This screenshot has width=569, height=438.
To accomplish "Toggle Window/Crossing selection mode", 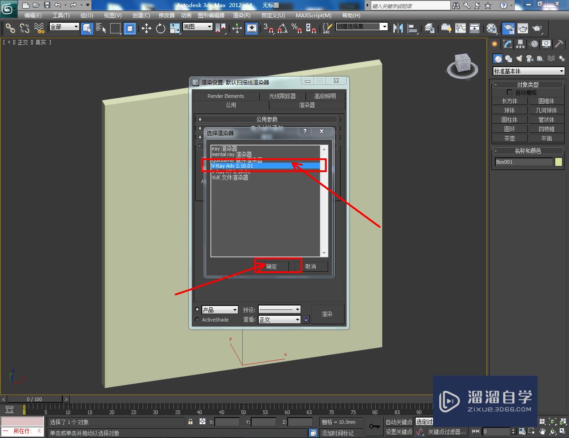I will pyautogui.click(x=130, y=28).
